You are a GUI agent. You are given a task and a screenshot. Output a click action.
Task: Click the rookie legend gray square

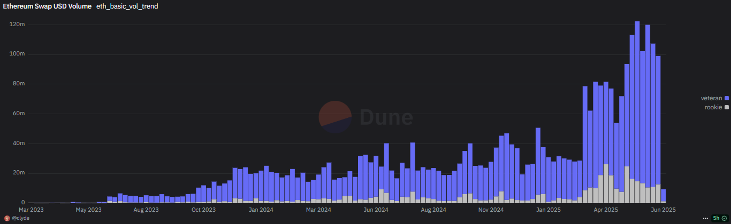(727, 107)
